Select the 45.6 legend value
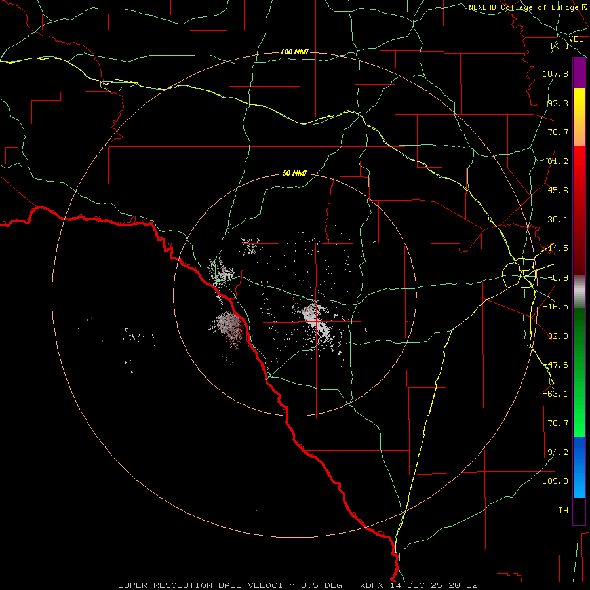590x590 pixels. click(x=558, y=190)
